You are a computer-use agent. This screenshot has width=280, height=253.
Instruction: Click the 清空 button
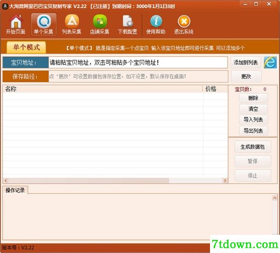pos(253,109)
